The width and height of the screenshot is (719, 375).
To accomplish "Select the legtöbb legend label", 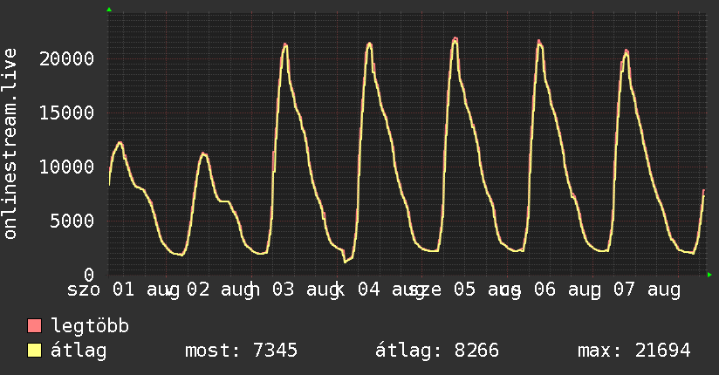I will coord(90,325).
